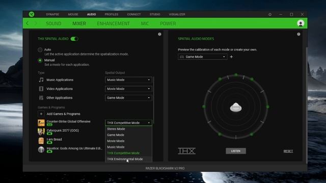Toggle THX Spatial Audio switch
Viewport: 326px width, 183px height.
point(74,39)
